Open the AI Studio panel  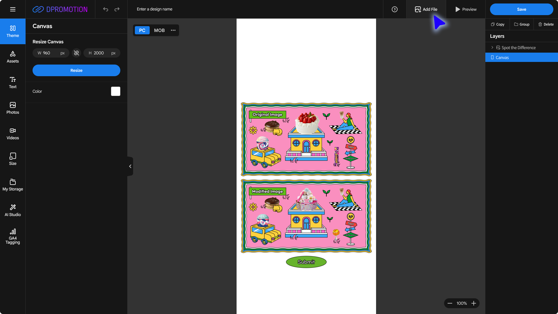13,210
